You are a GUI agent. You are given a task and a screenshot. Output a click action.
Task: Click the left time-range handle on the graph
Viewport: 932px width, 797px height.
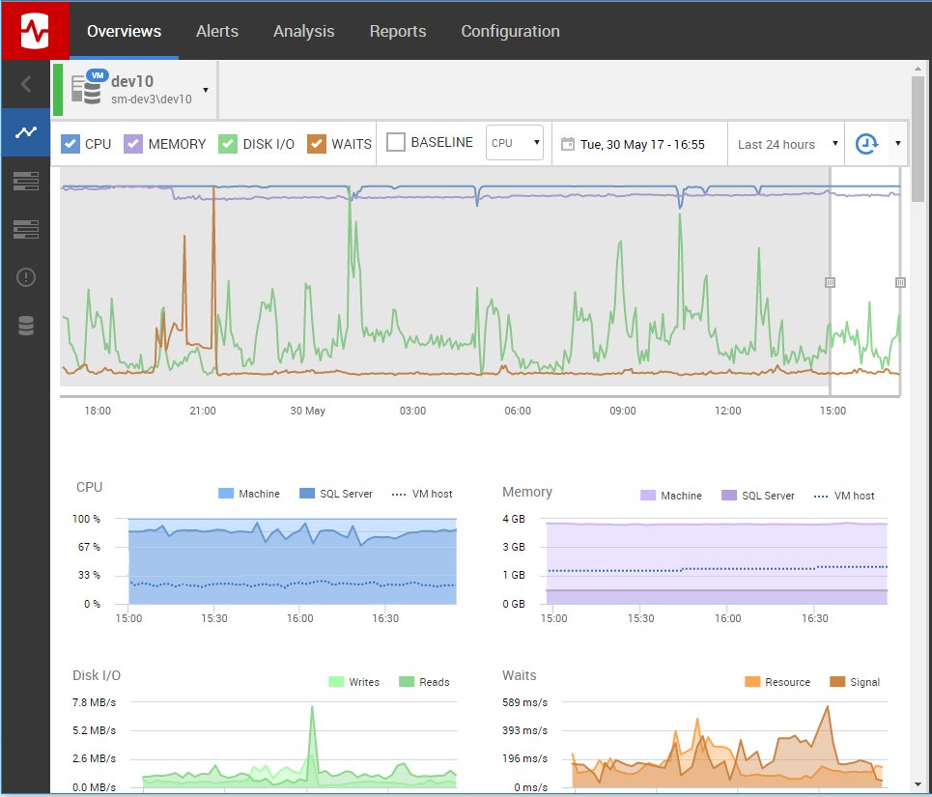coord(830,282)
